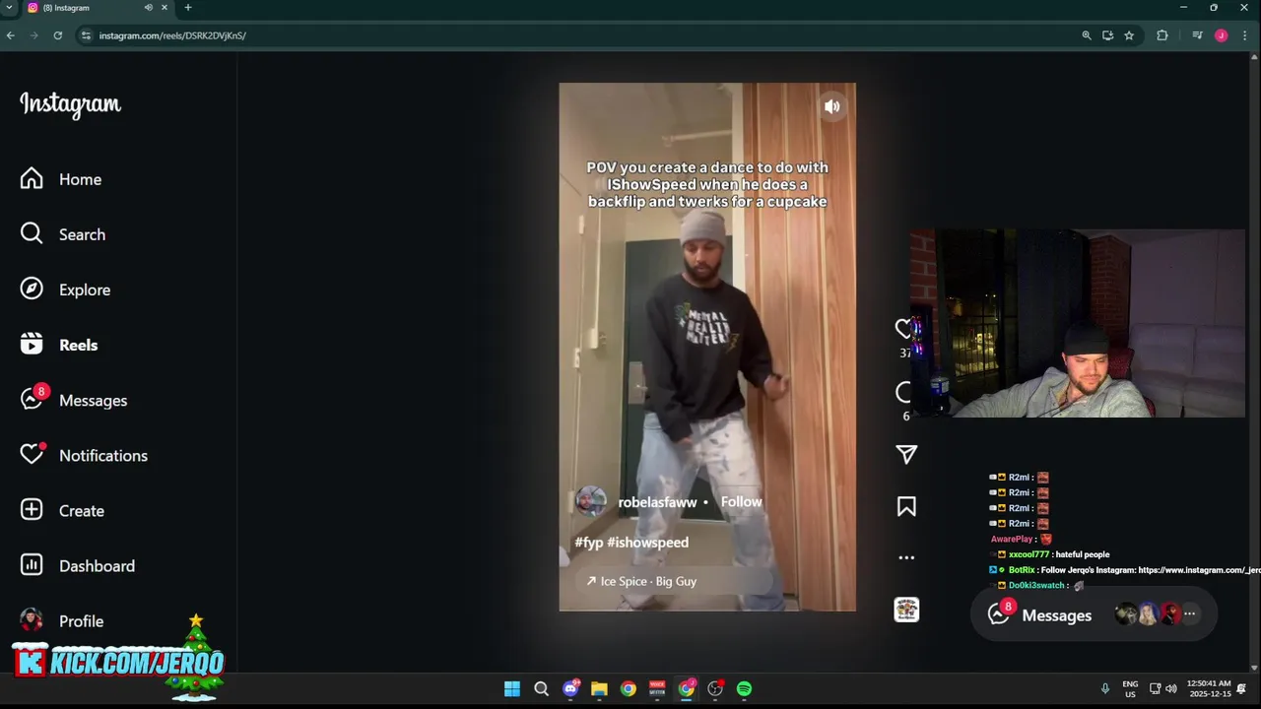
Task: Click the magnifying glass Search icon
Action: (x=32, y=233)
